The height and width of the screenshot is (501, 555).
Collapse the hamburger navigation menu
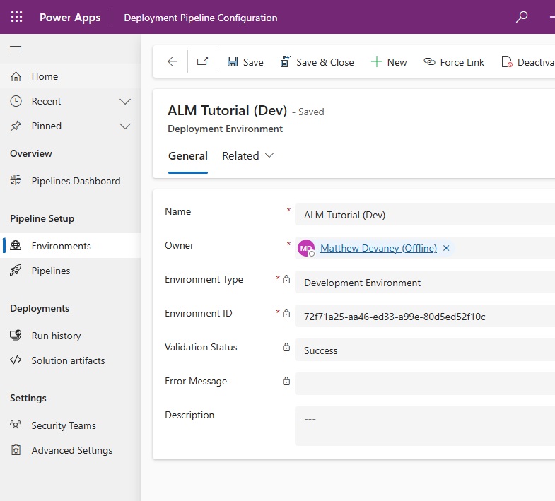[16, 49]
